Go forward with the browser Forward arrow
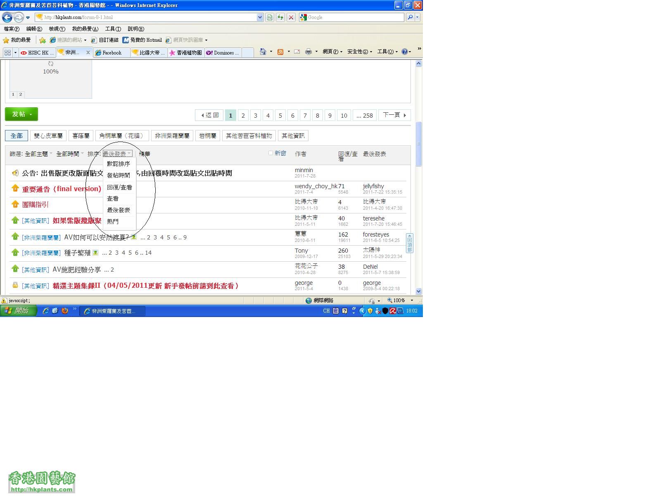This screenshot has width=662, height=497. (19, 17)
